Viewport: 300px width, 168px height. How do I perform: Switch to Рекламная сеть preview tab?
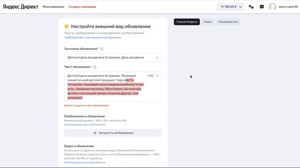[x=228, y=22]
